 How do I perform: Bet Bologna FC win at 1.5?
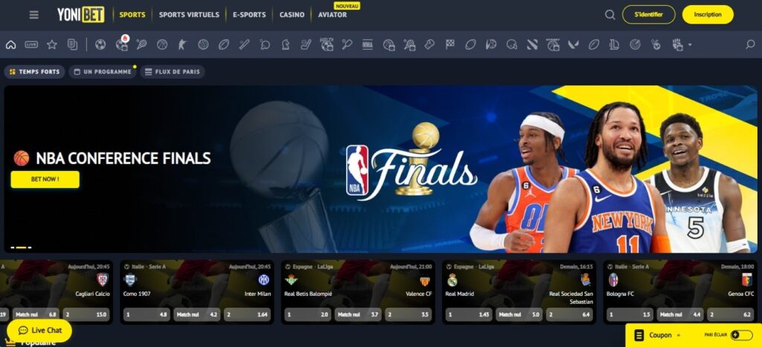(630, 314)
